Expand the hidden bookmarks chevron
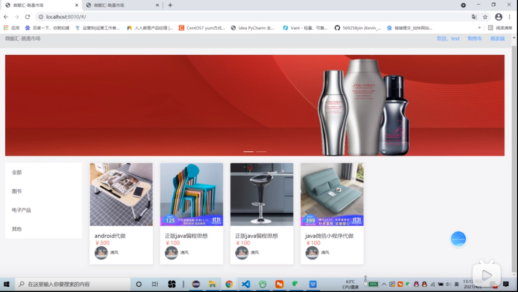The height and width of the screenshot is (292, 518). coord(479,28)
